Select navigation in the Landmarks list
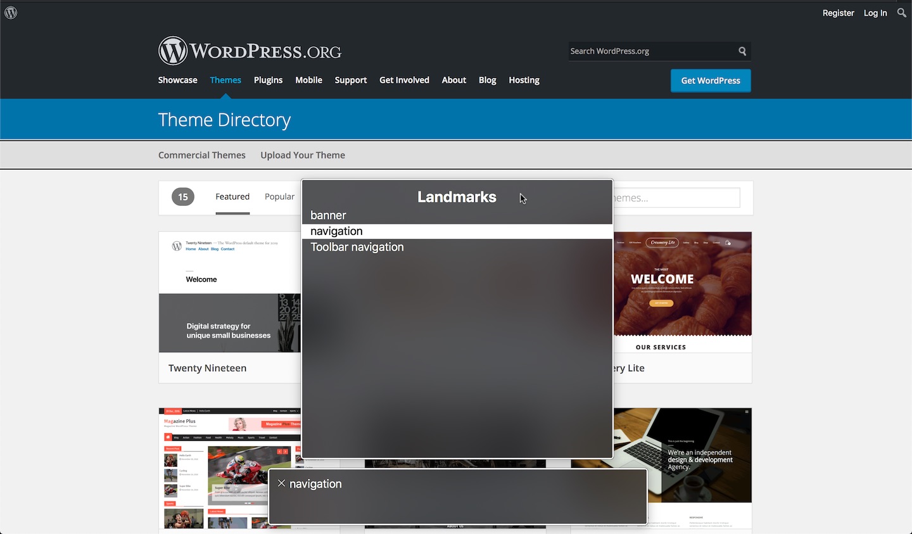 click(x=457, y=231)
